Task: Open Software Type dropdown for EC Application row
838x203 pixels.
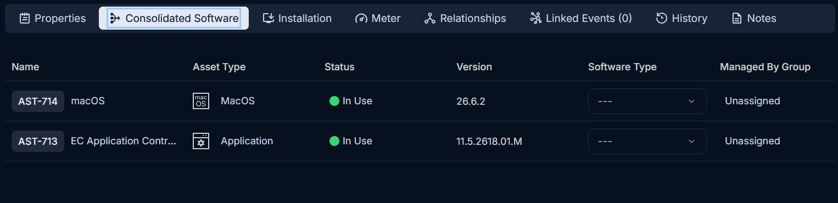Action: coord(647,141)
